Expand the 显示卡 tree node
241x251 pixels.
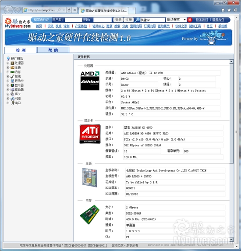point(8,81)
